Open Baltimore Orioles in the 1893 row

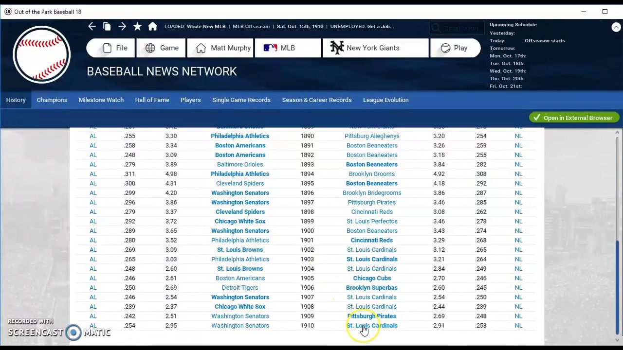pyautogui.click(x=240, y=164)
